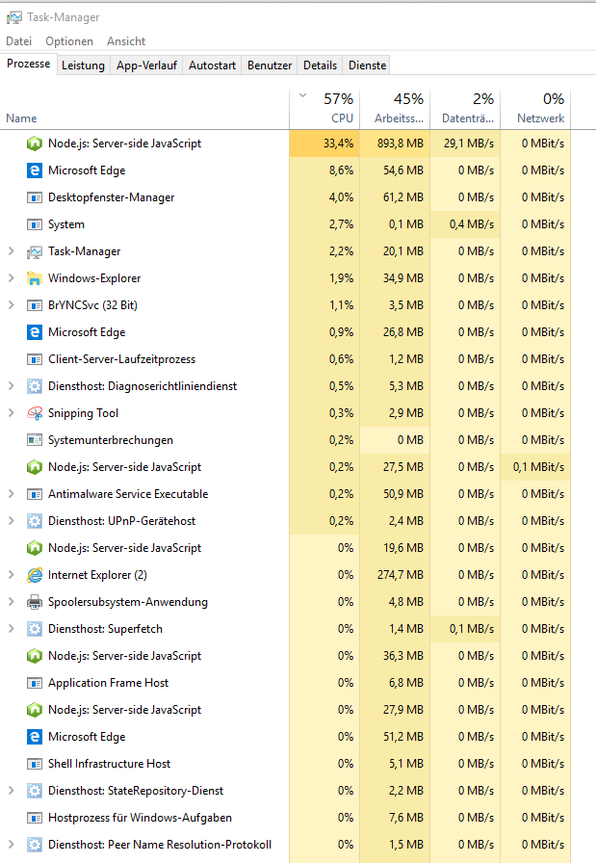Click the Snipping Tool scissors icon
The width and height of the screenshot is (596, 863).
(34, 413)
